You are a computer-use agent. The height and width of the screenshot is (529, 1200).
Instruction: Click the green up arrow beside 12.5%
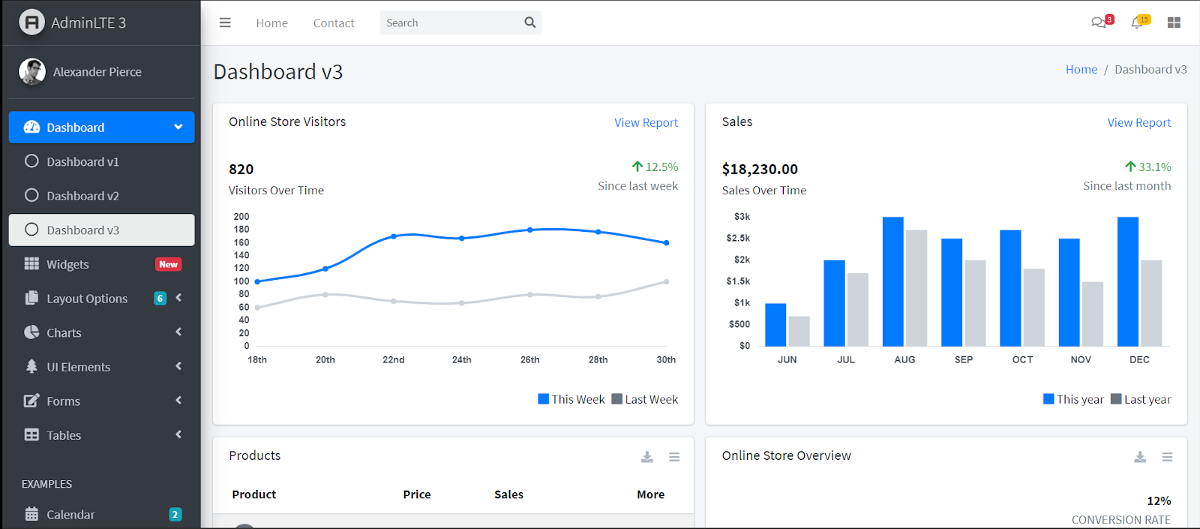click(637, 167)
